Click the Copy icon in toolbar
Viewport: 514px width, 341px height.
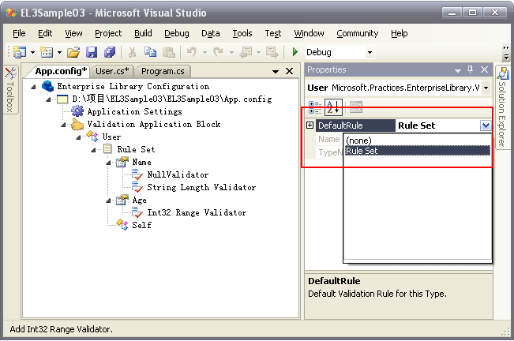tap(151, 52)
